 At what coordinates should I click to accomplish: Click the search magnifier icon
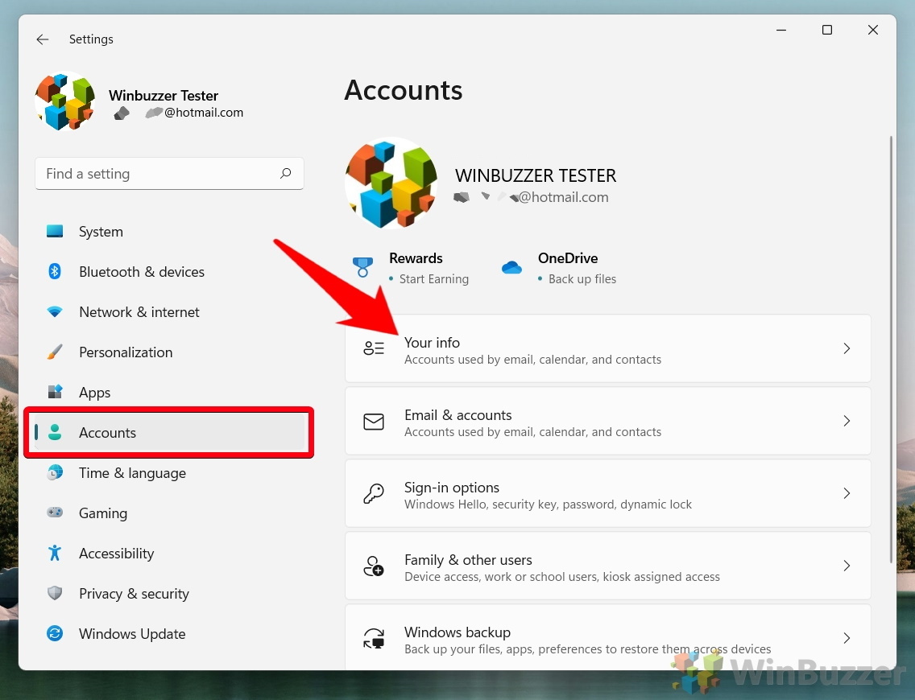point(285,173)
